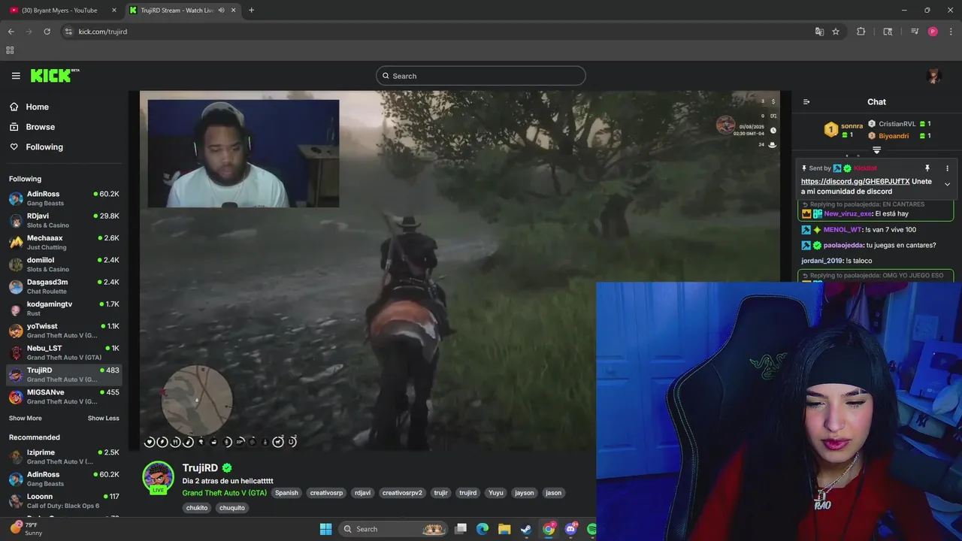Click the rdjavi stream tag
Viewport: 962px width, 541px height.
pos(362,493)
